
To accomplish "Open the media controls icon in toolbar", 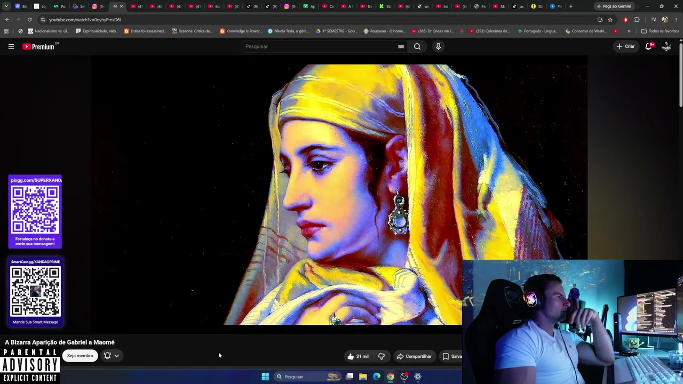I will [654, 20].
